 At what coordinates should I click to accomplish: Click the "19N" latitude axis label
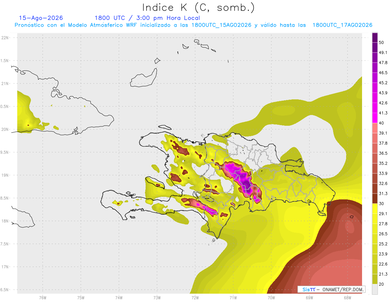click(5, 175)
